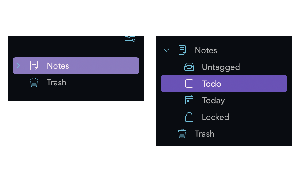Open the Untagged notes label
Viewport: 299px width, 182px height.
tap(221, 67)
